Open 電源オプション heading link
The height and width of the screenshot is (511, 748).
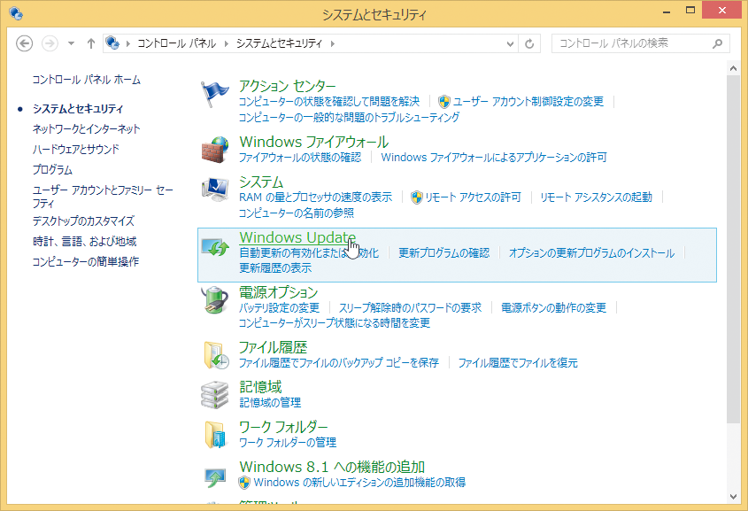pos(279,292)
